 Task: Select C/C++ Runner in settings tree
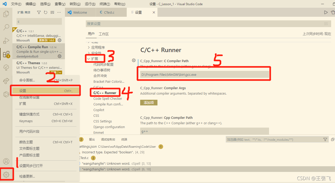tap(105, 93)
